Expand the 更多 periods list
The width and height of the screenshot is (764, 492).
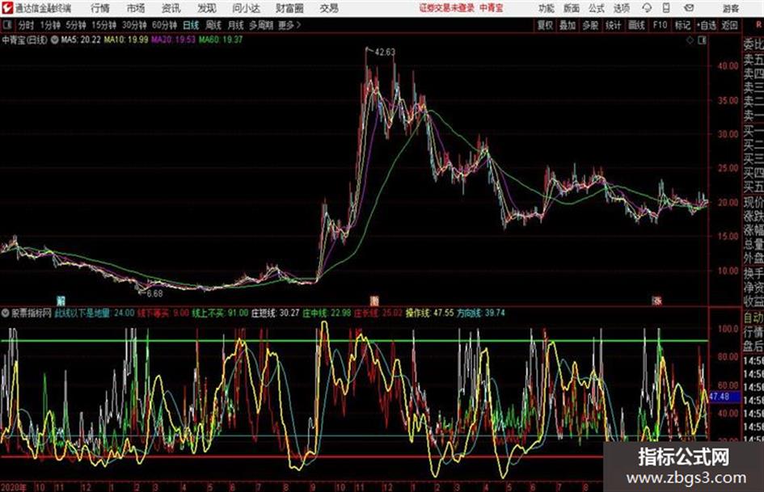(x=289, y=25)
